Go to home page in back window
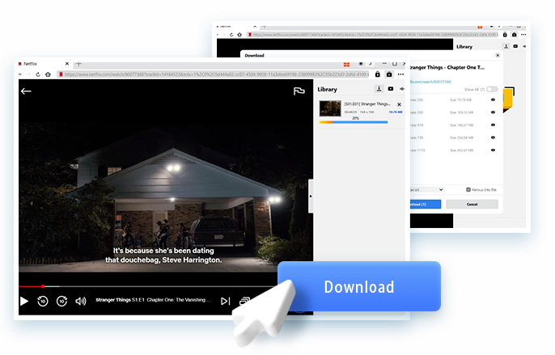555x355 pixels. (239, 35)
